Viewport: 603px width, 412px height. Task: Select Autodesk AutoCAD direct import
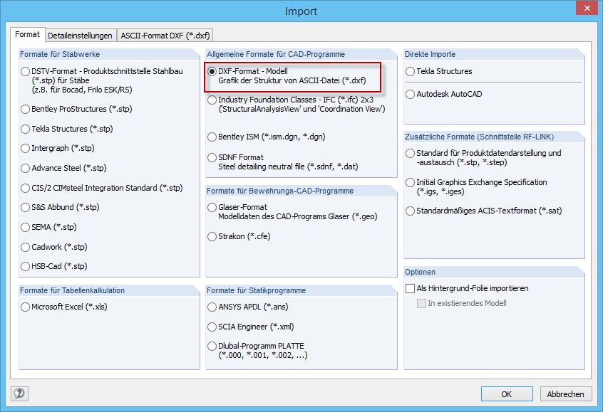coord(410,94)
